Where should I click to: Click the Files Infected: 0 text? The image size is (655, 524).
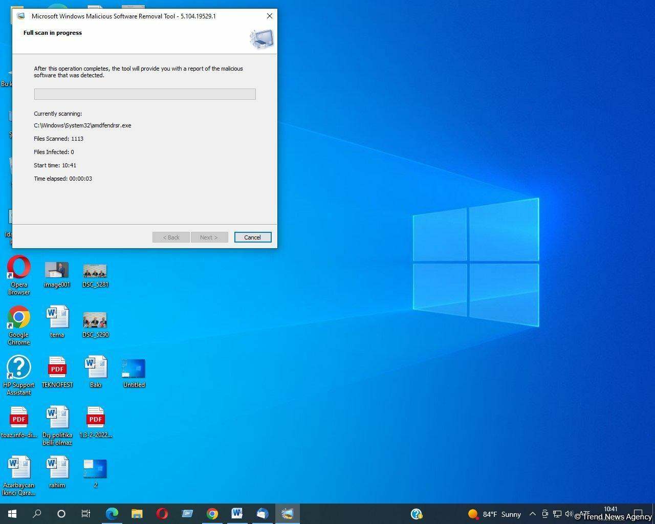click(54, 152)
